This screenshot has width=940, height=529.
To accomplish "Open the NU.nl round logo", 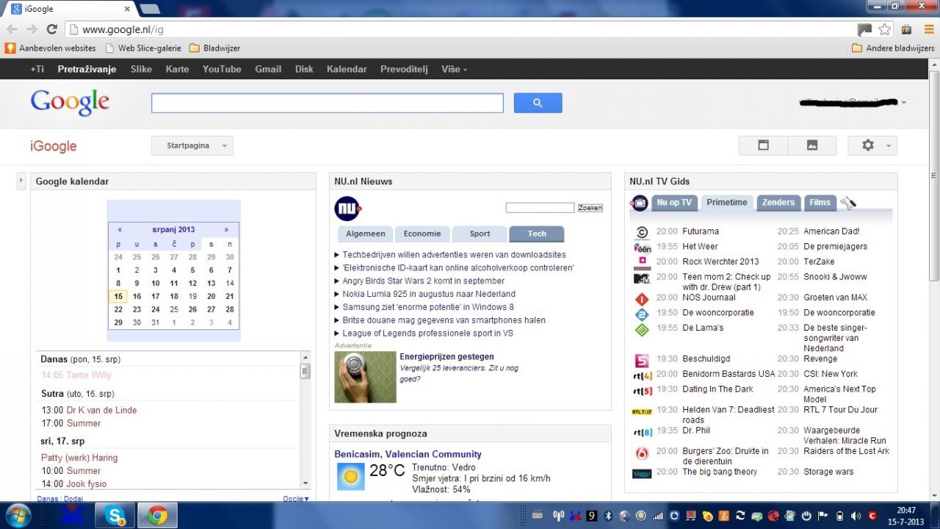I will click(347, 209).
